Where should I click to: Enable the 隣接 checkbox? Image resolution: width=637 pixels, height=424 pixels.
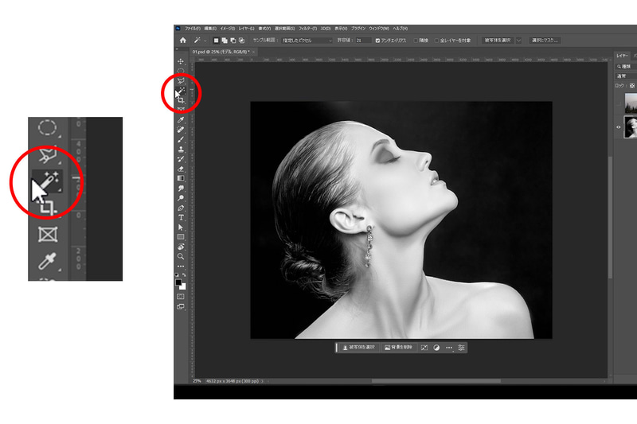[x=416, y=41]
